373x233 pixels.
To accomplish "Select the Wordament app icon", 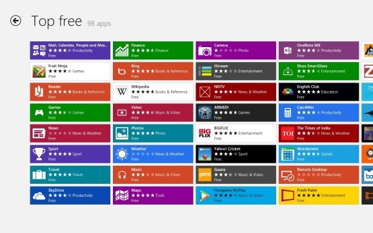I will (288, 154).
